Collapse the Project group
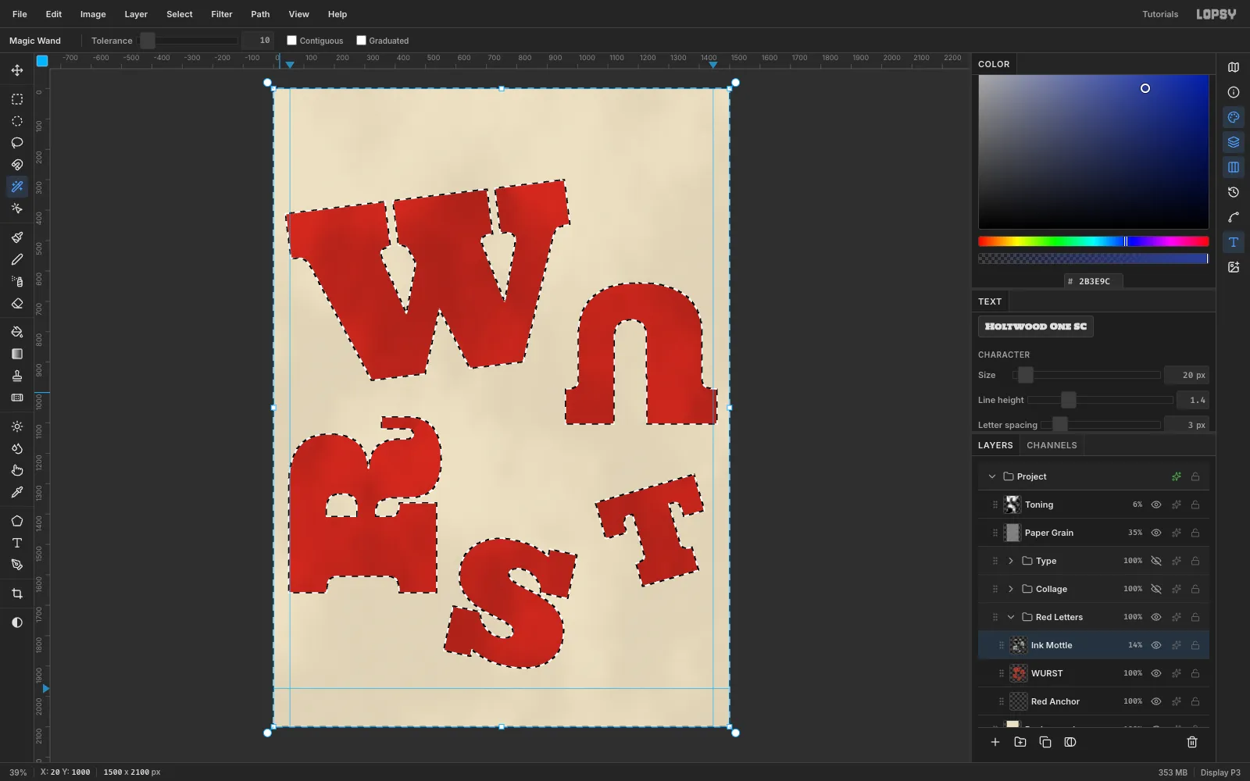Screen dimensions: 1250x781 (x=992, y=476)
